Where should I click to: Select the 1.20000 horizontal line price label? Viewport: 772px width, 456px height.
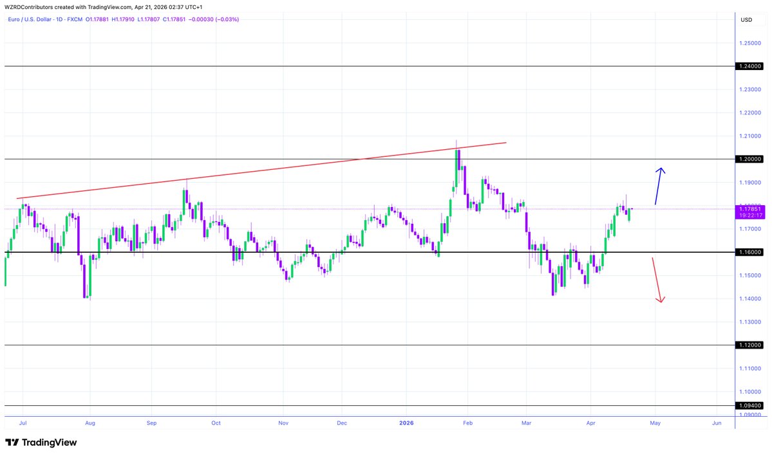(x=749, y=159)
